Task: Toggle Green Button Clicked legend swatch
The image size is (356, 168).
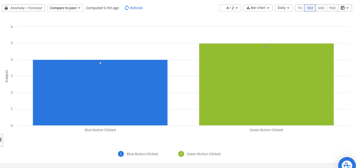Action: [x=181, y=154]
